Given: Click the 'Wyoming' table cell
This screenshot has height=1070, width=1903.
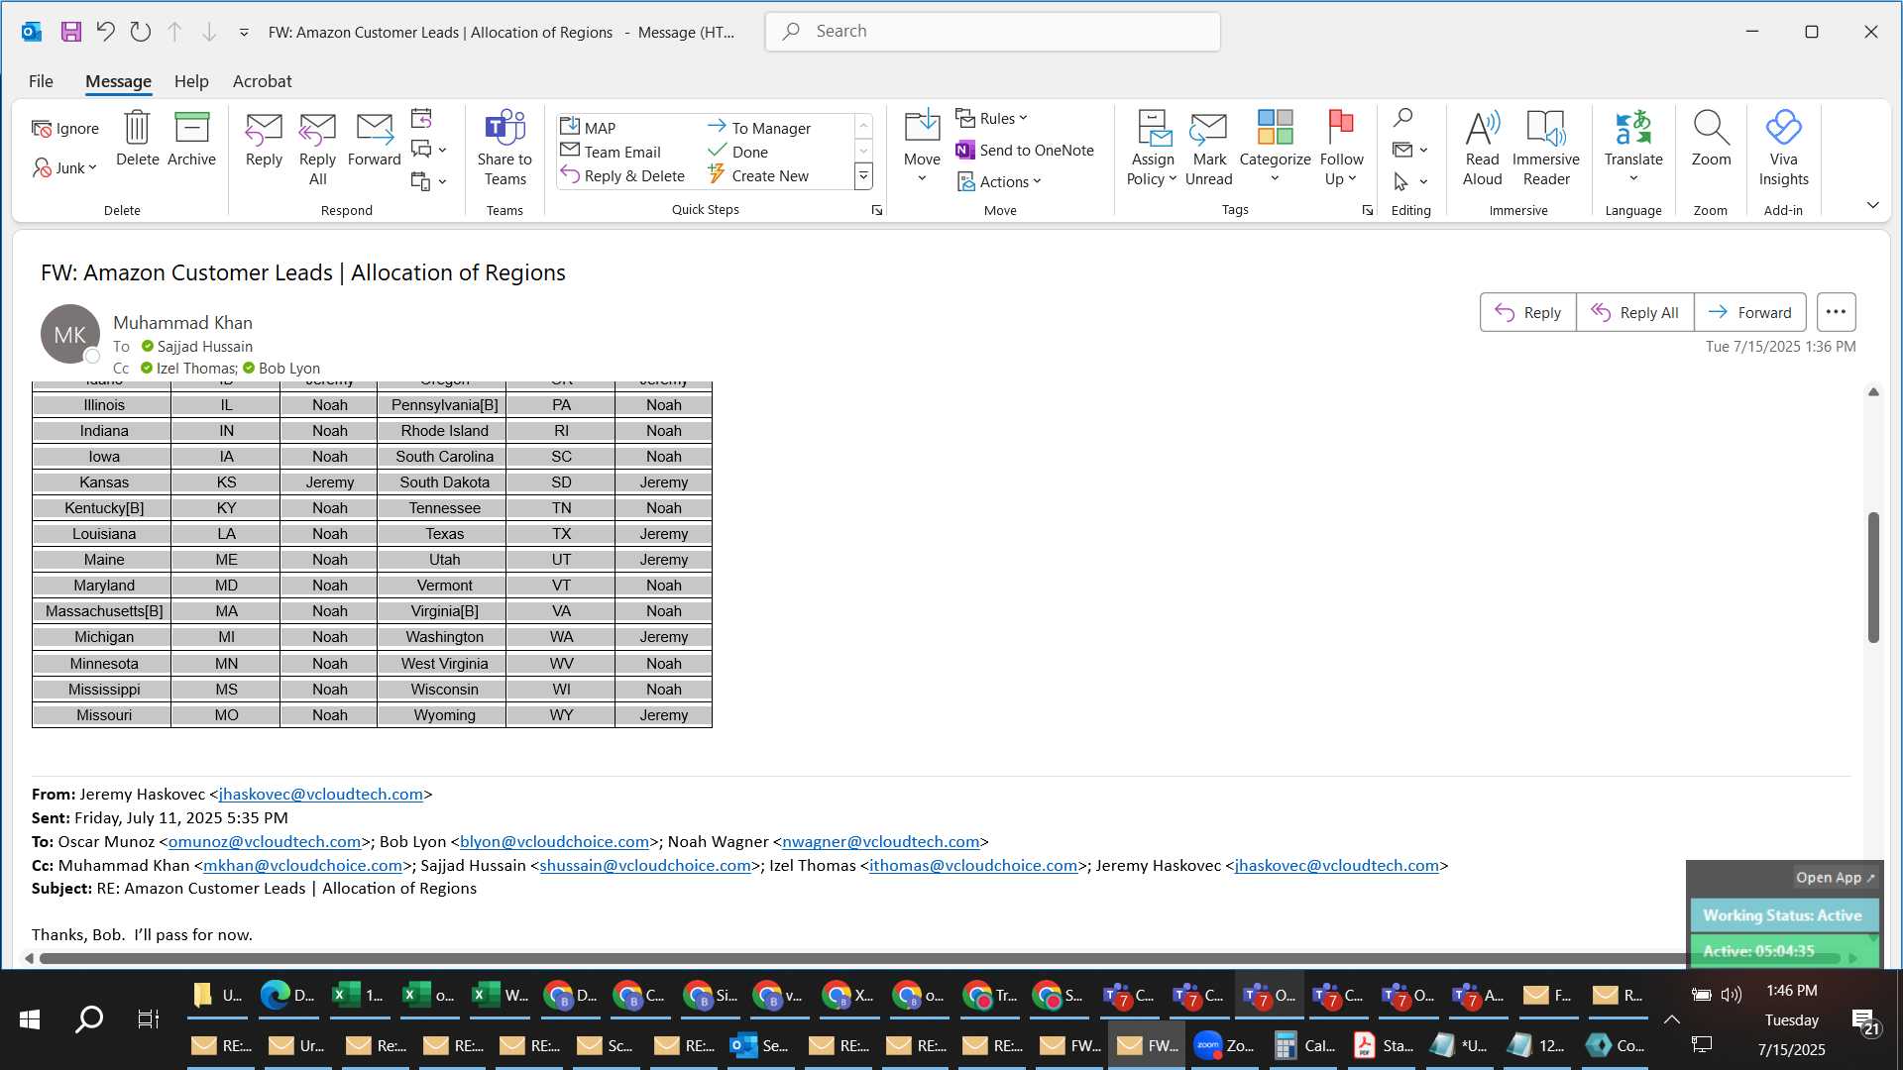Looking at the screenshot, I should point(444,714).
